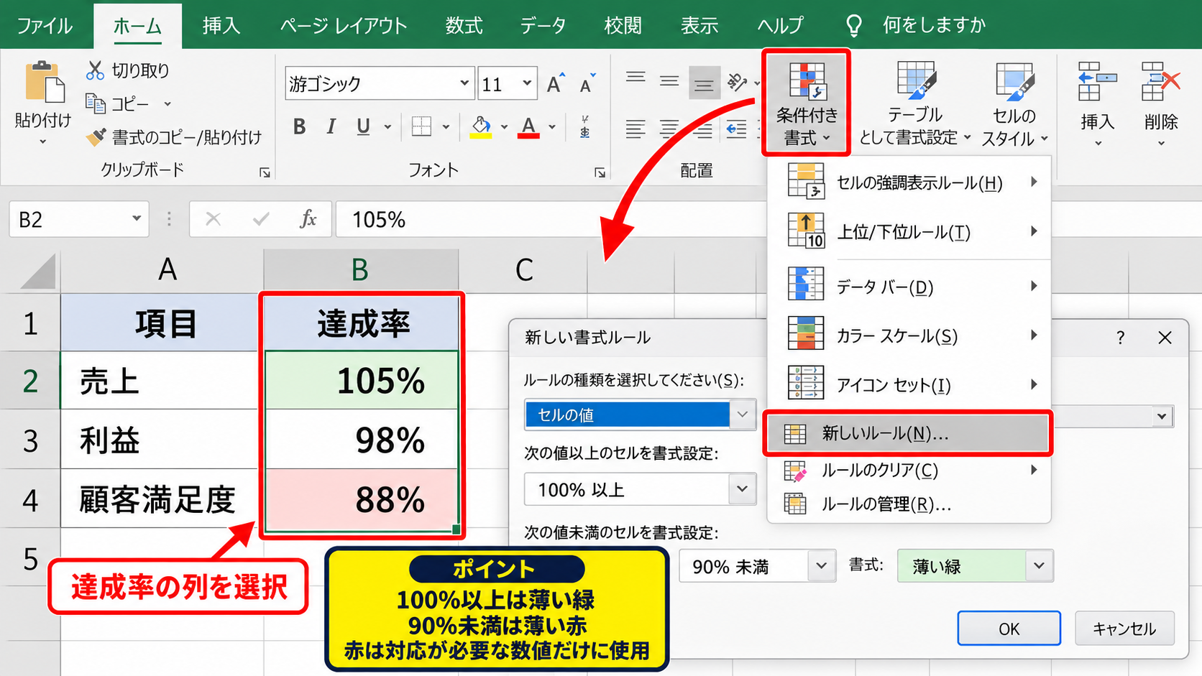Viewport: 1202px width, 676px height.
Task: Open the 条件付き書式 conditional formatting menu
Action: [807, 102]
